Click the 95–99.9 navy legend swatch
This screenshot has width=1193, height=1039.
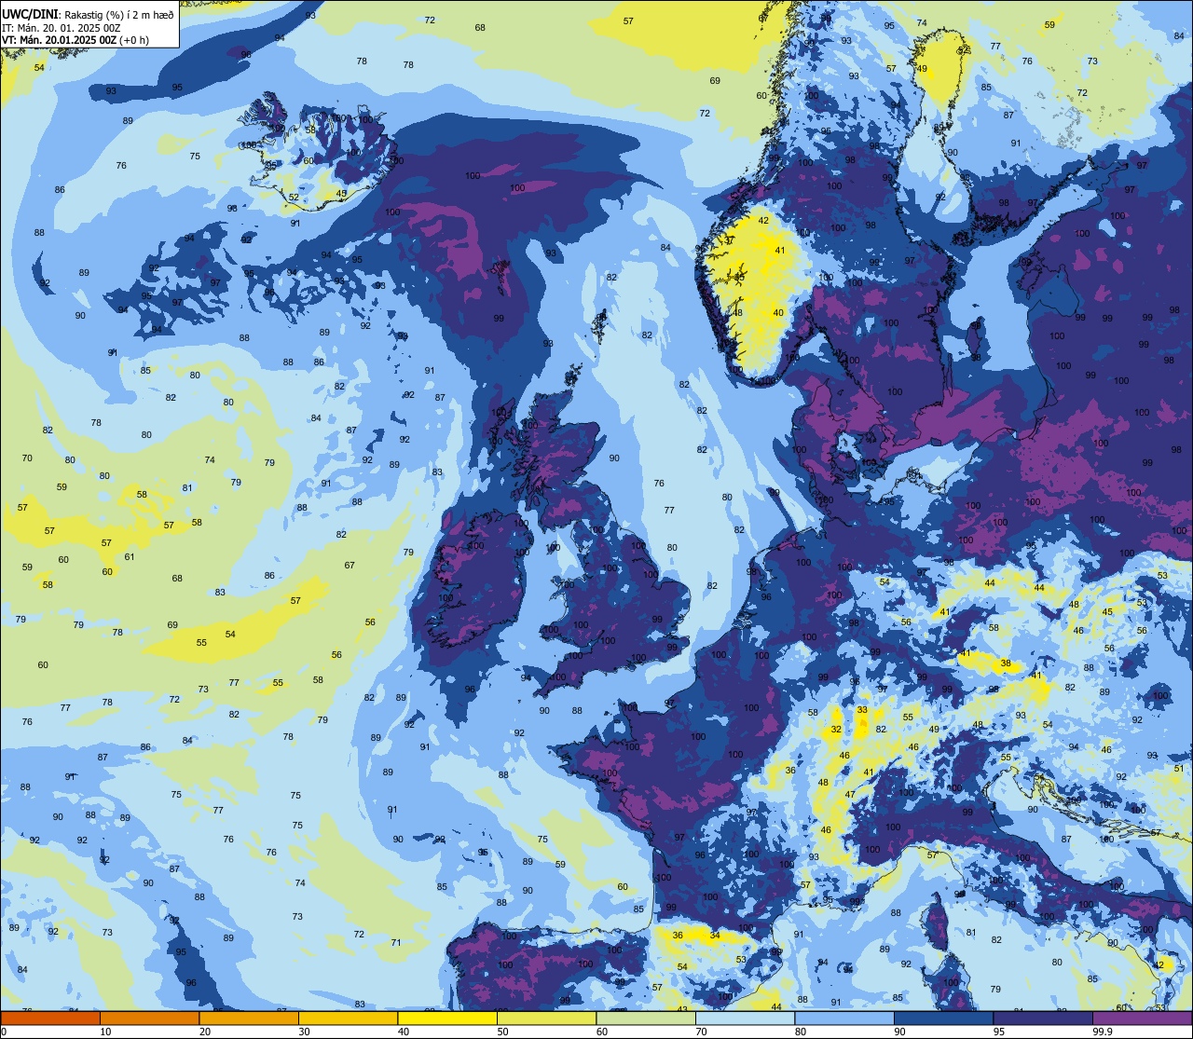[x=1043, y=1018]
